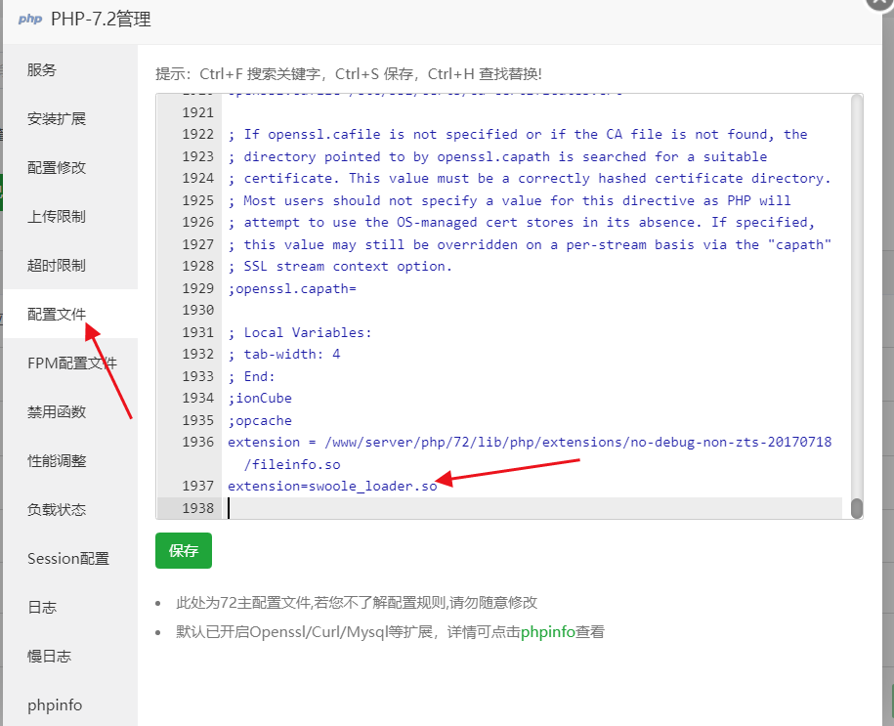894x726 pixels.
Task: Select 上传限制 menu item
Action: tap(57, 217)
